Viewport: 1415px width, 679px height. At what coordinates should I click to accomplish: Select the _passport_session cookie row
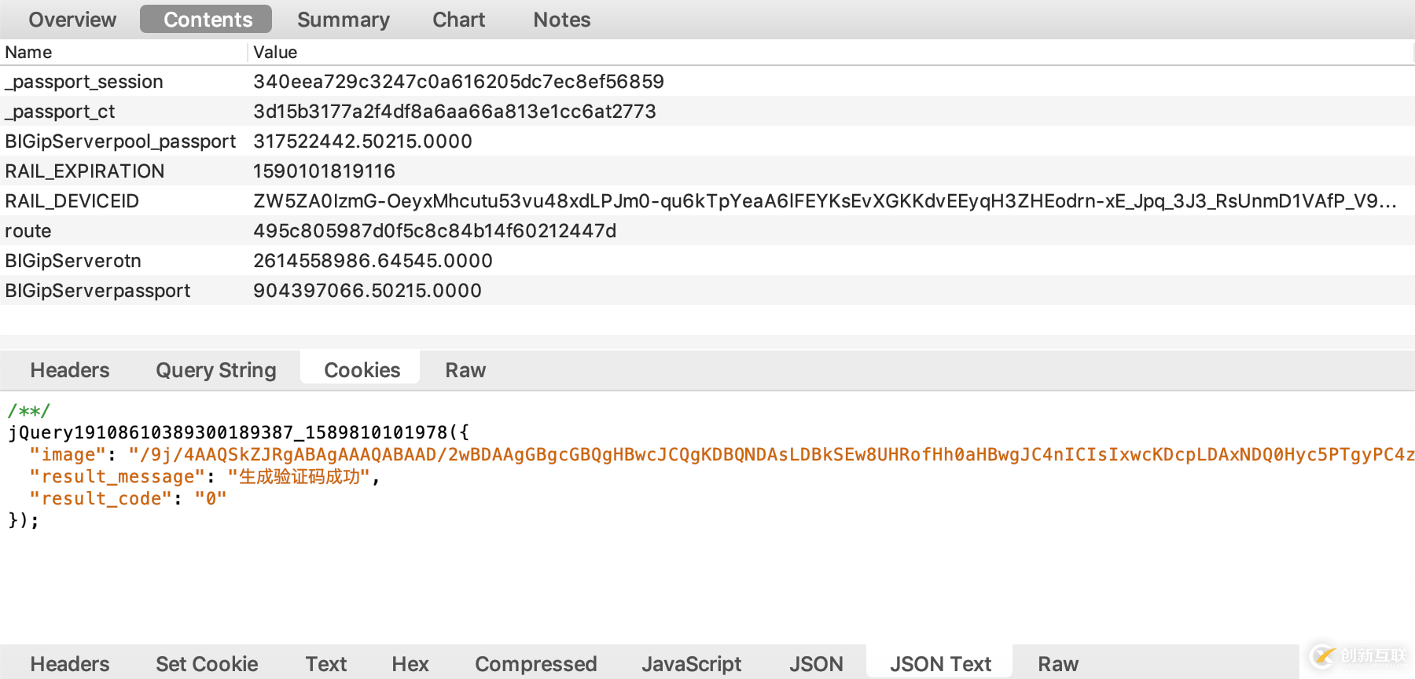click(x=84, y=82)
